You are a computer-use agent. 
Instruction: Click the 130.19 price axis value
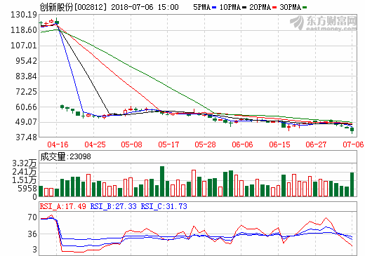pyautogui.click(x=24, y=15)
